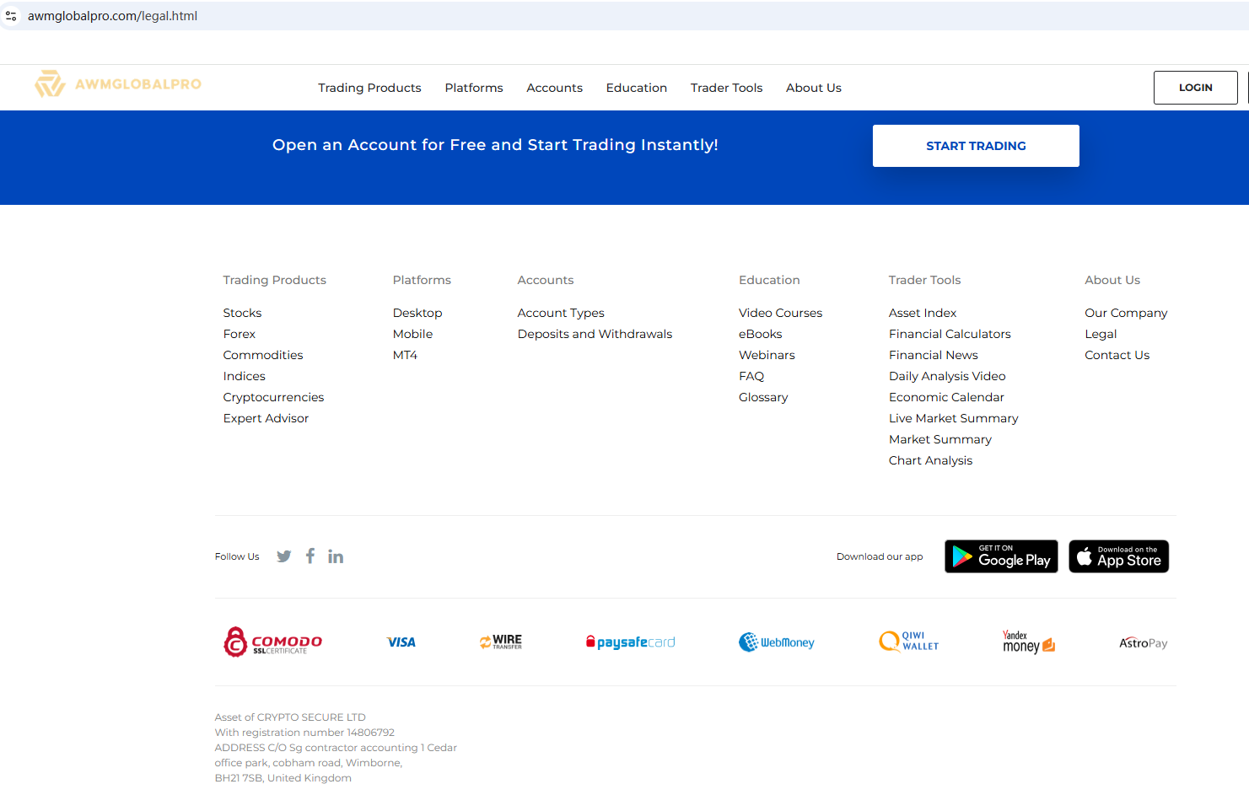The image size is (1249, 811).
Task: Expand the Accounts menu in header
Action: [554, 88]
